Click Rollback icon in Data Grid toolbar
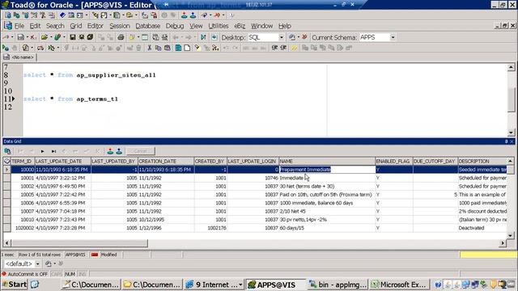 point(119,151)
